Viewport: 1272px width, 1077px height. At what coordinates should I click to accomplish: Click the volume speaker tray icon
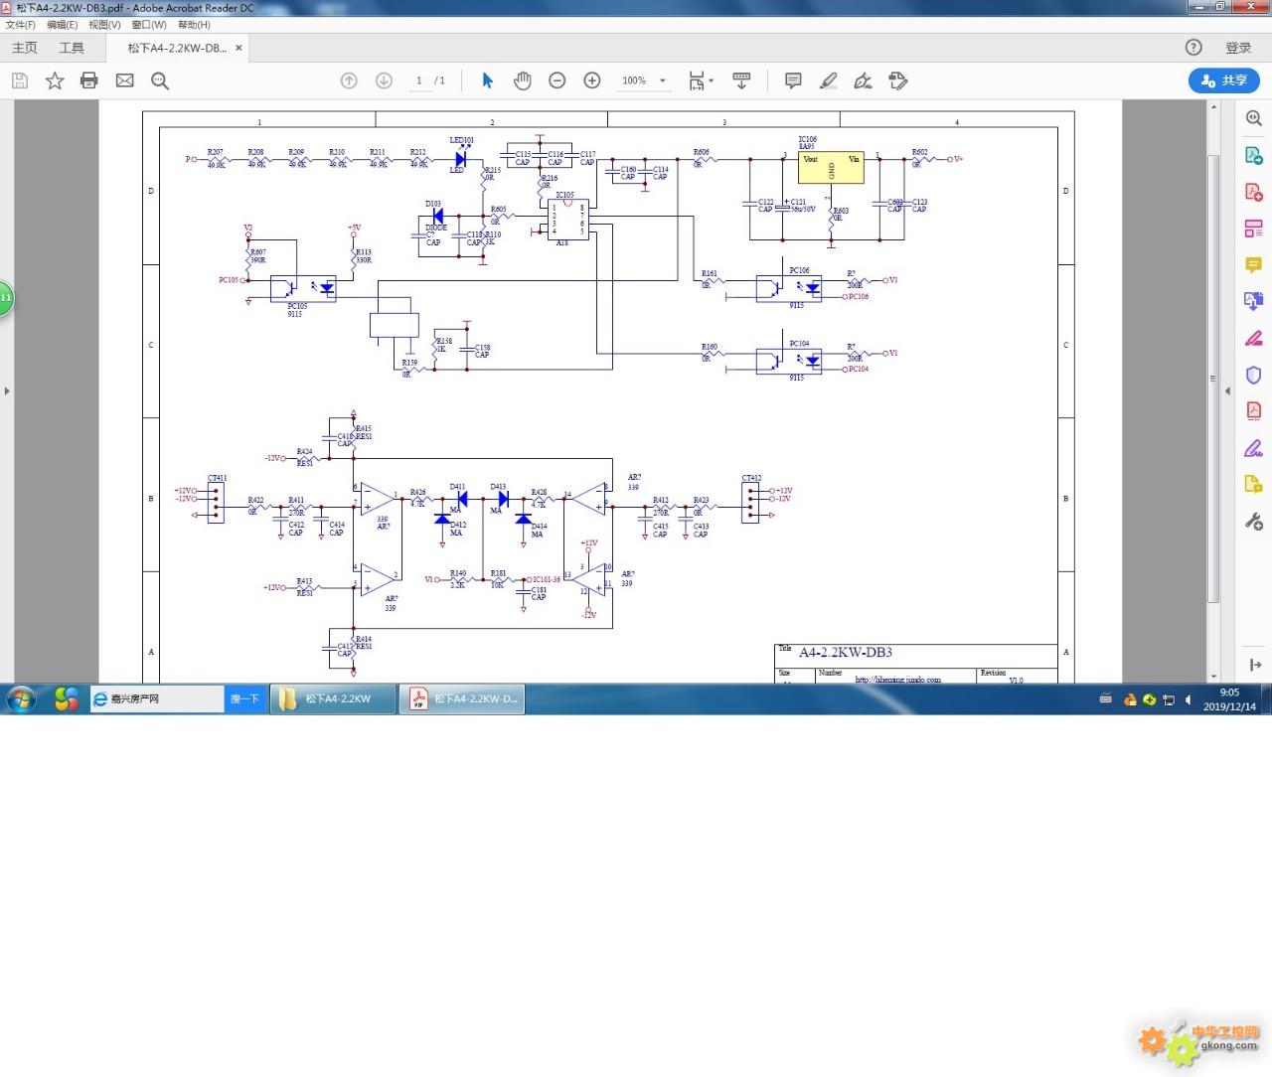coord(1188,700)
